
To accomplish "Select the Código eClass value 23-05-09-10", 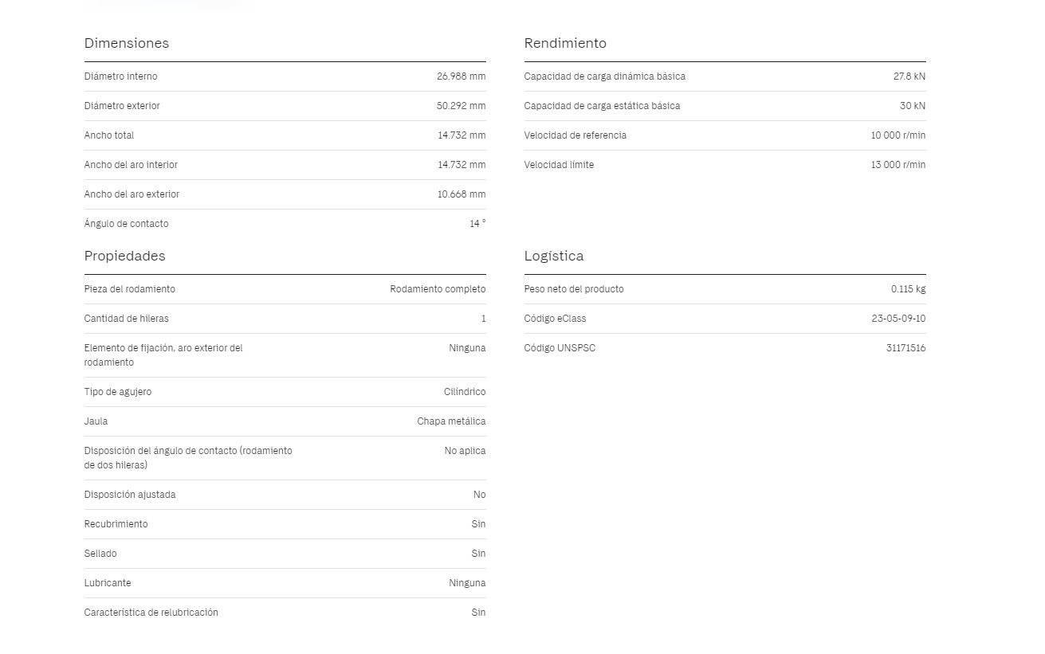I will [899, 319].
